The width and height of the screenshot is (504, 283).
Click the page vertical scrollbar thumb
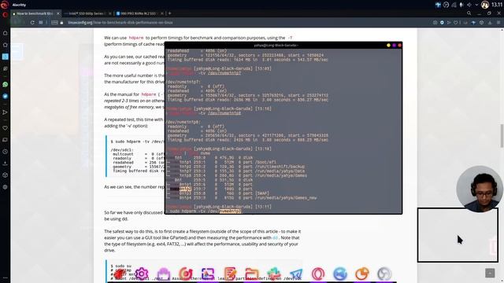click(x=502, y=136)
